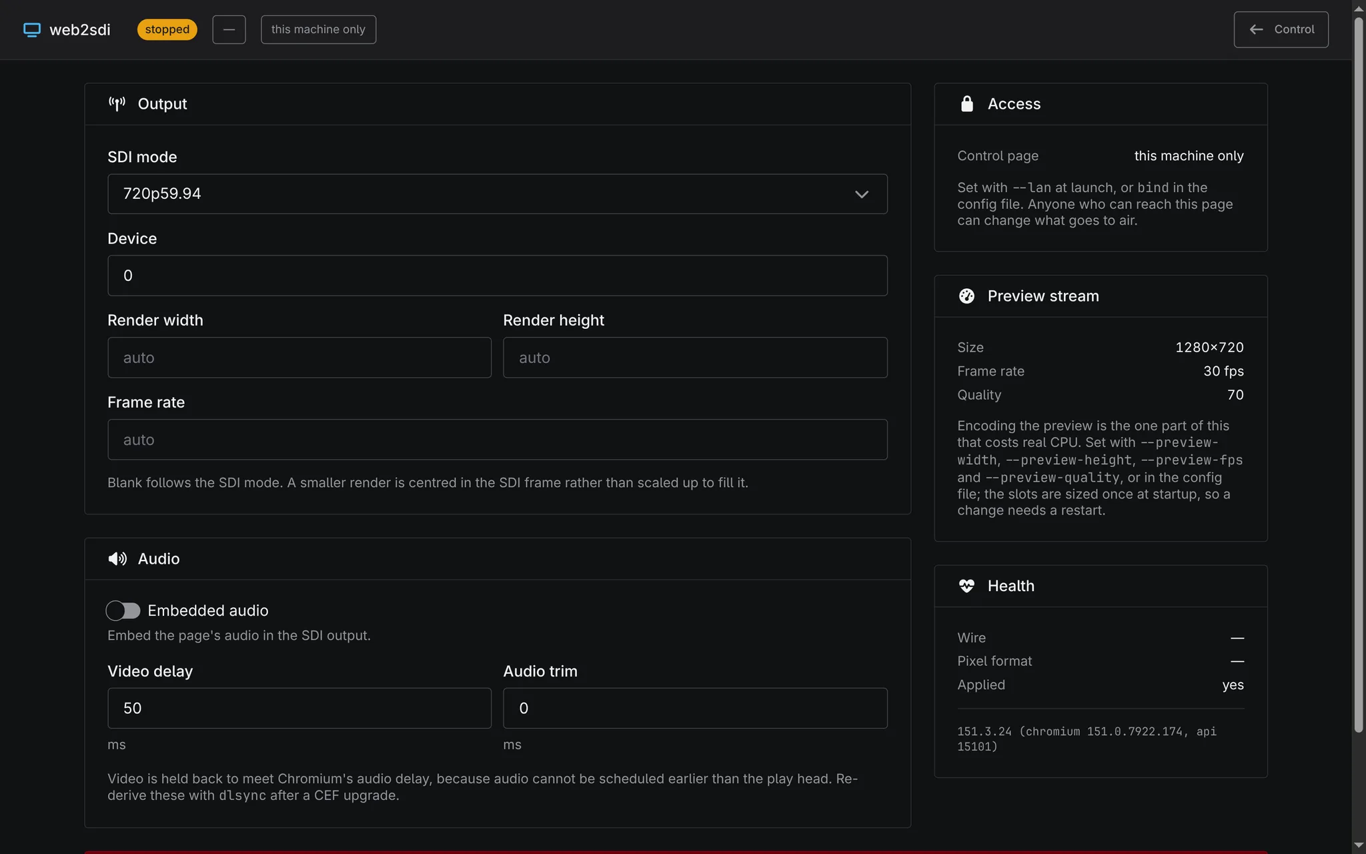Image resolution: width=1366 pixels, height=854 pixels.
Task: Click the stopped status badge
Action: 167,29
